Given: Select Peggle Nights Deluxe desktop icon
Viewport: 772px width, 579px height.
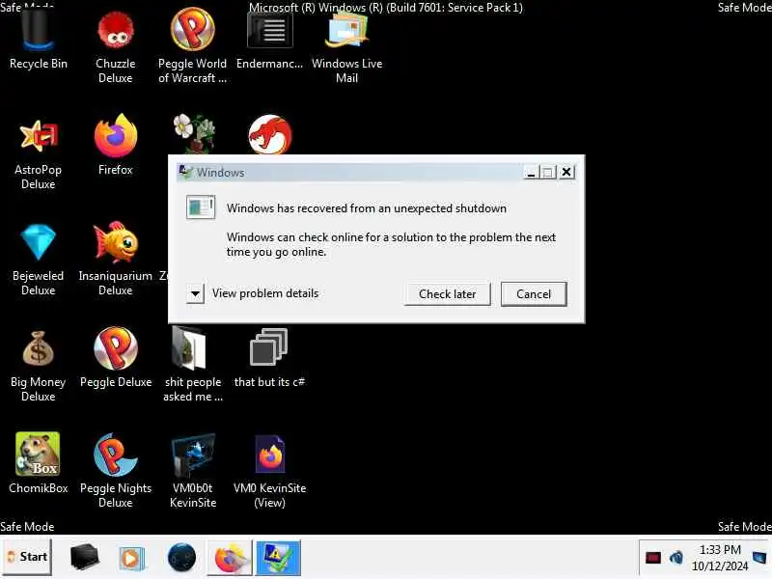Looking at the screenshot, I should [x=115, y=471].
